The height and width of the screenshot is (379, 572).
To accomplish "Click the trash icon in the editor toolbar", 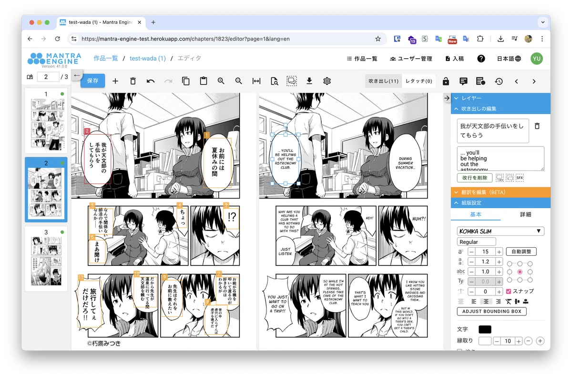I will click(x=133, y=81).
